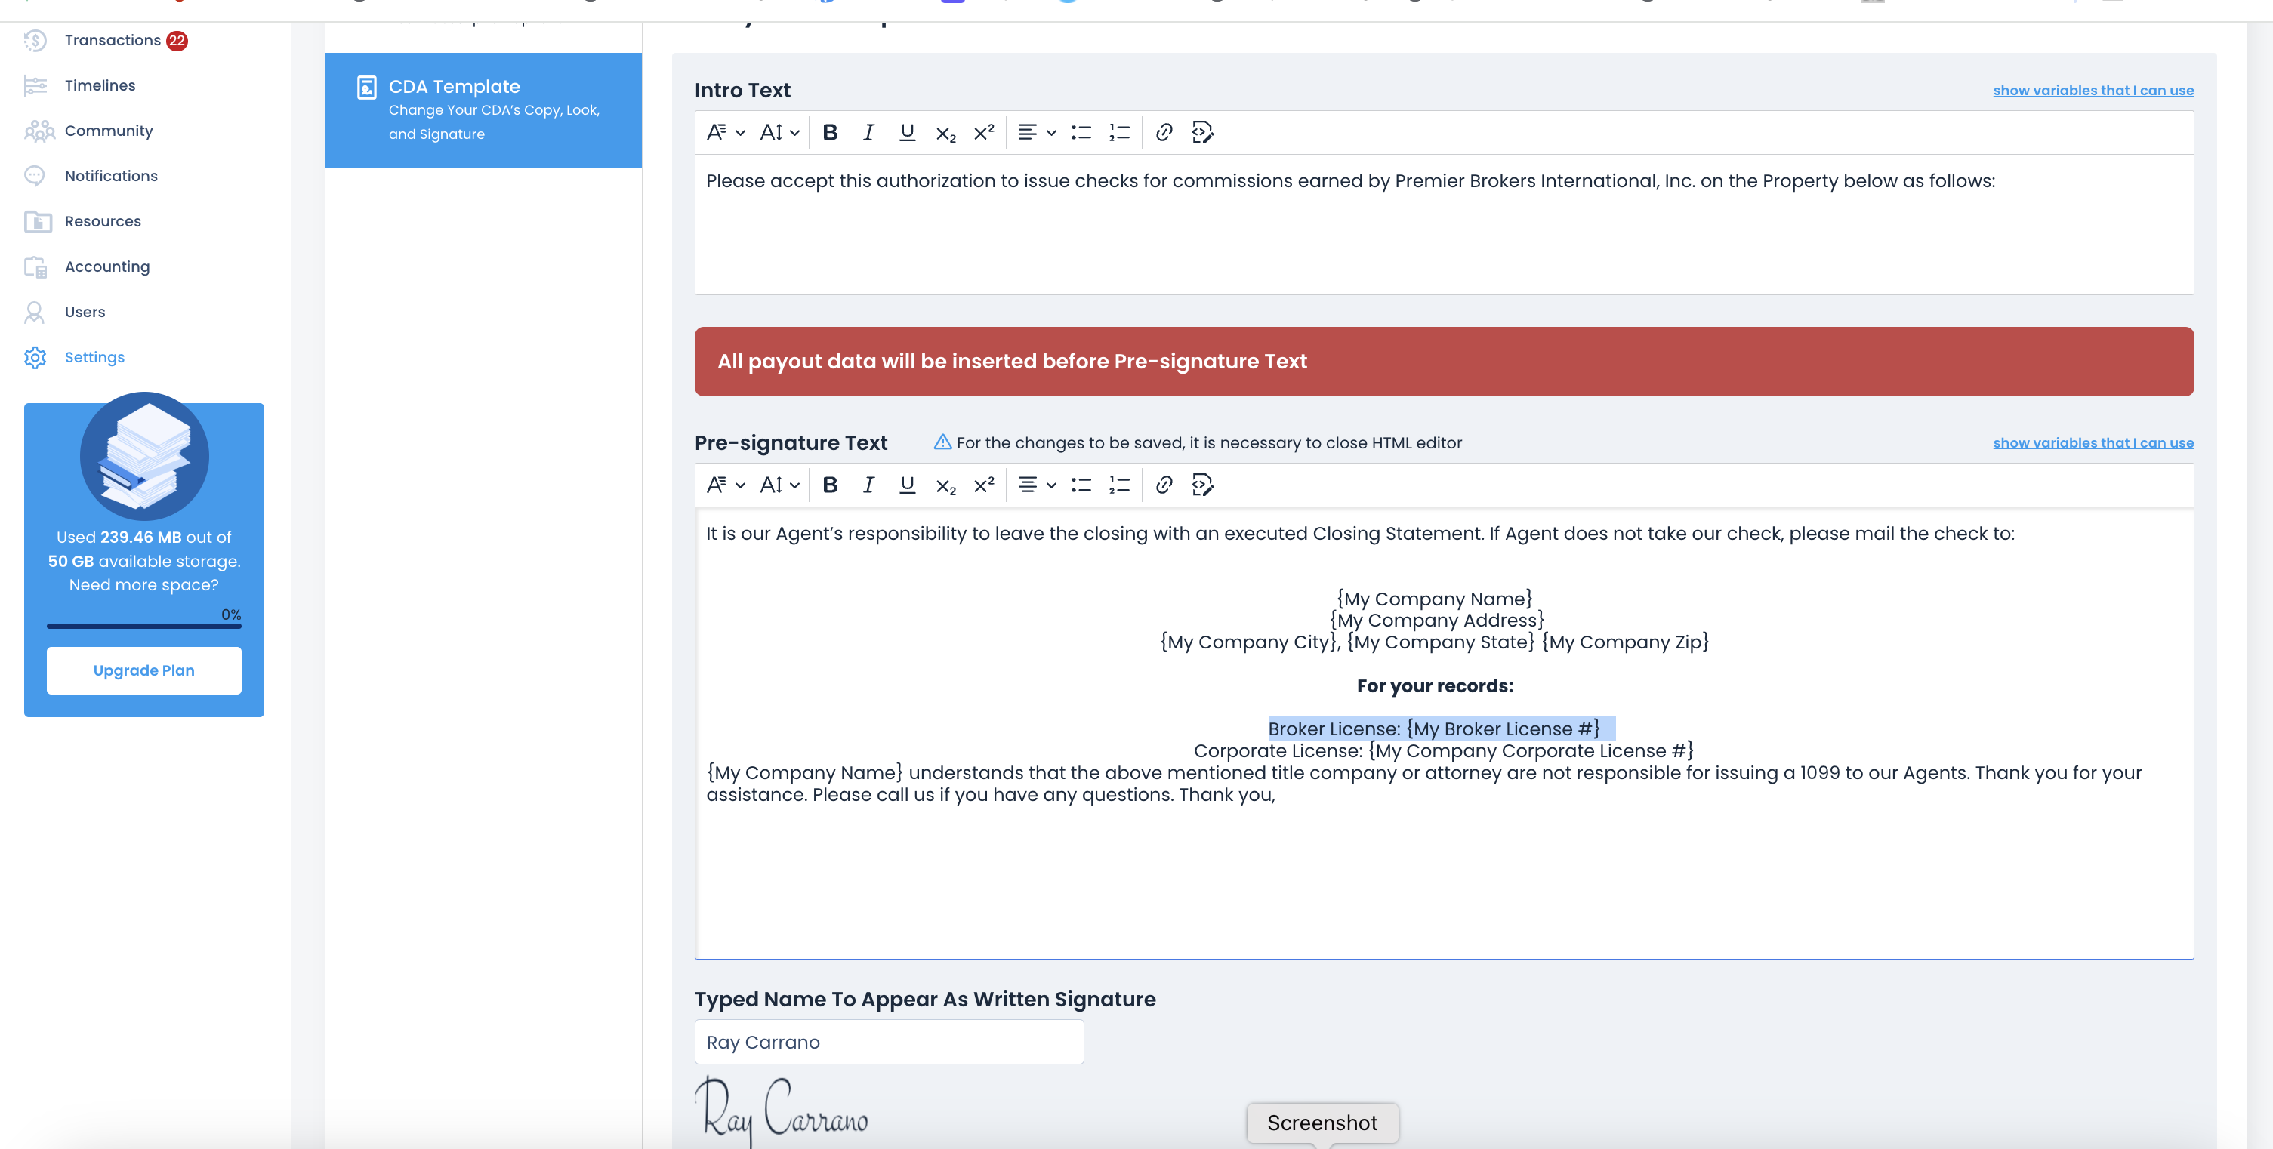Toggle italic in Intro Text toolbar

pos(868,132)
